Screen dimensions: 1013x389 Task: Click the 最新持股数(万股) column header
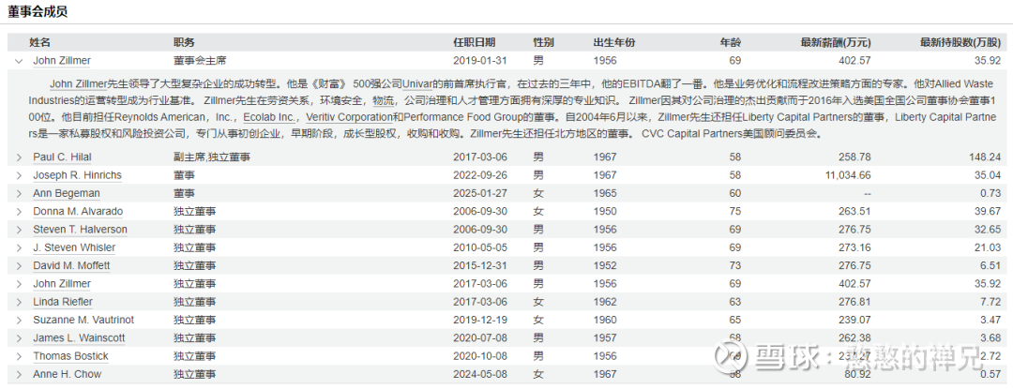(960, 42)
